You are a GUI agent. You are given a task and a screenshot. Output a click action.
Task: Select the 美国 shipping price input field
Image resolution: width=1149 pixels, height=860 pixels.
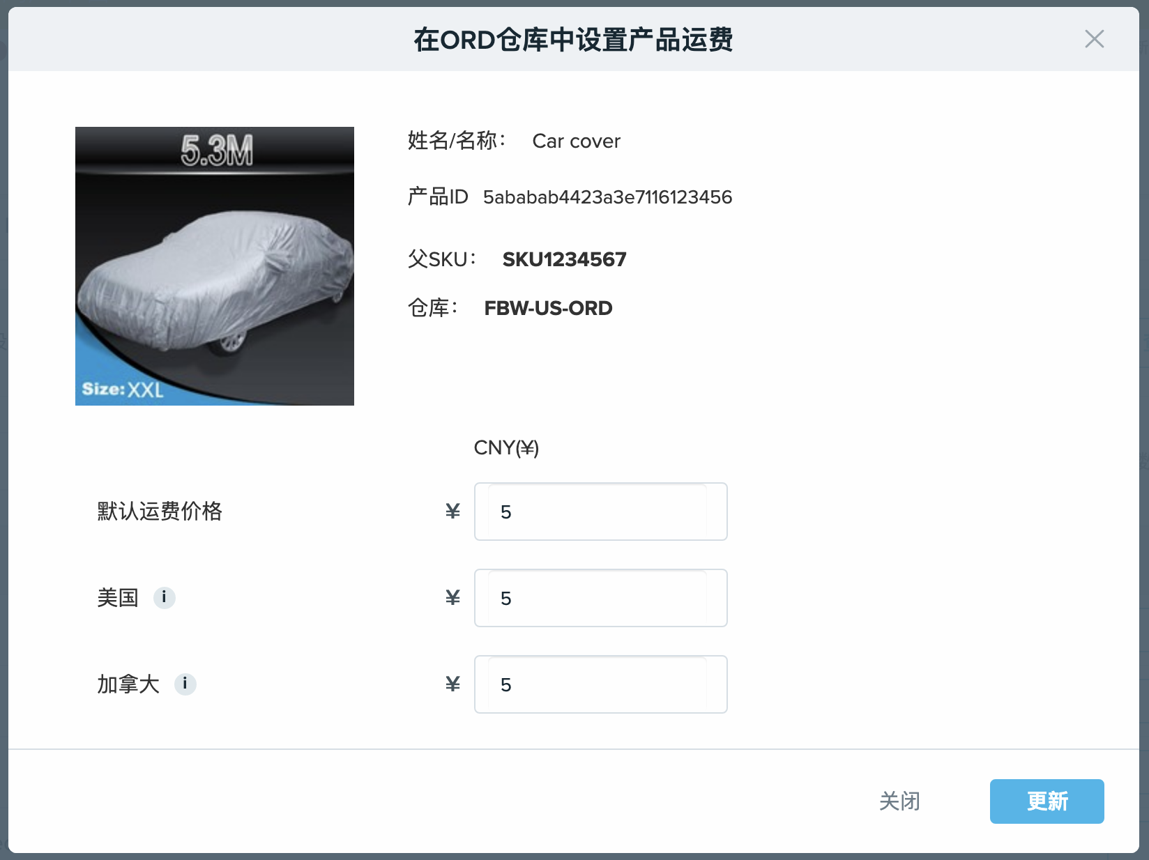pos(600,597)
